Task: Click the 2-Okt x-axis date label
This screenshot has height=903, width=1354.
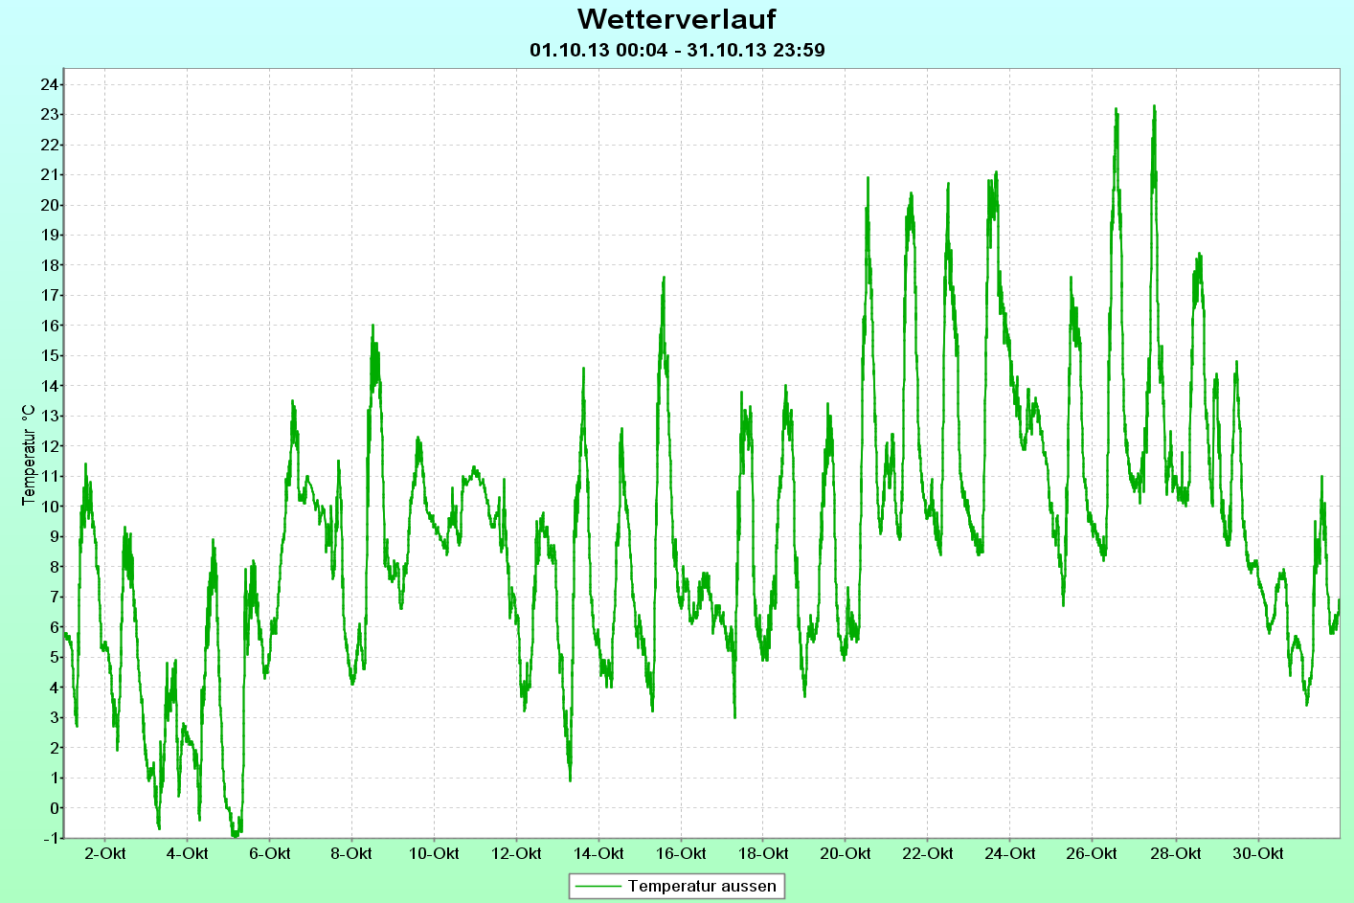Action: pyautogui.click(x=104, y=853)
